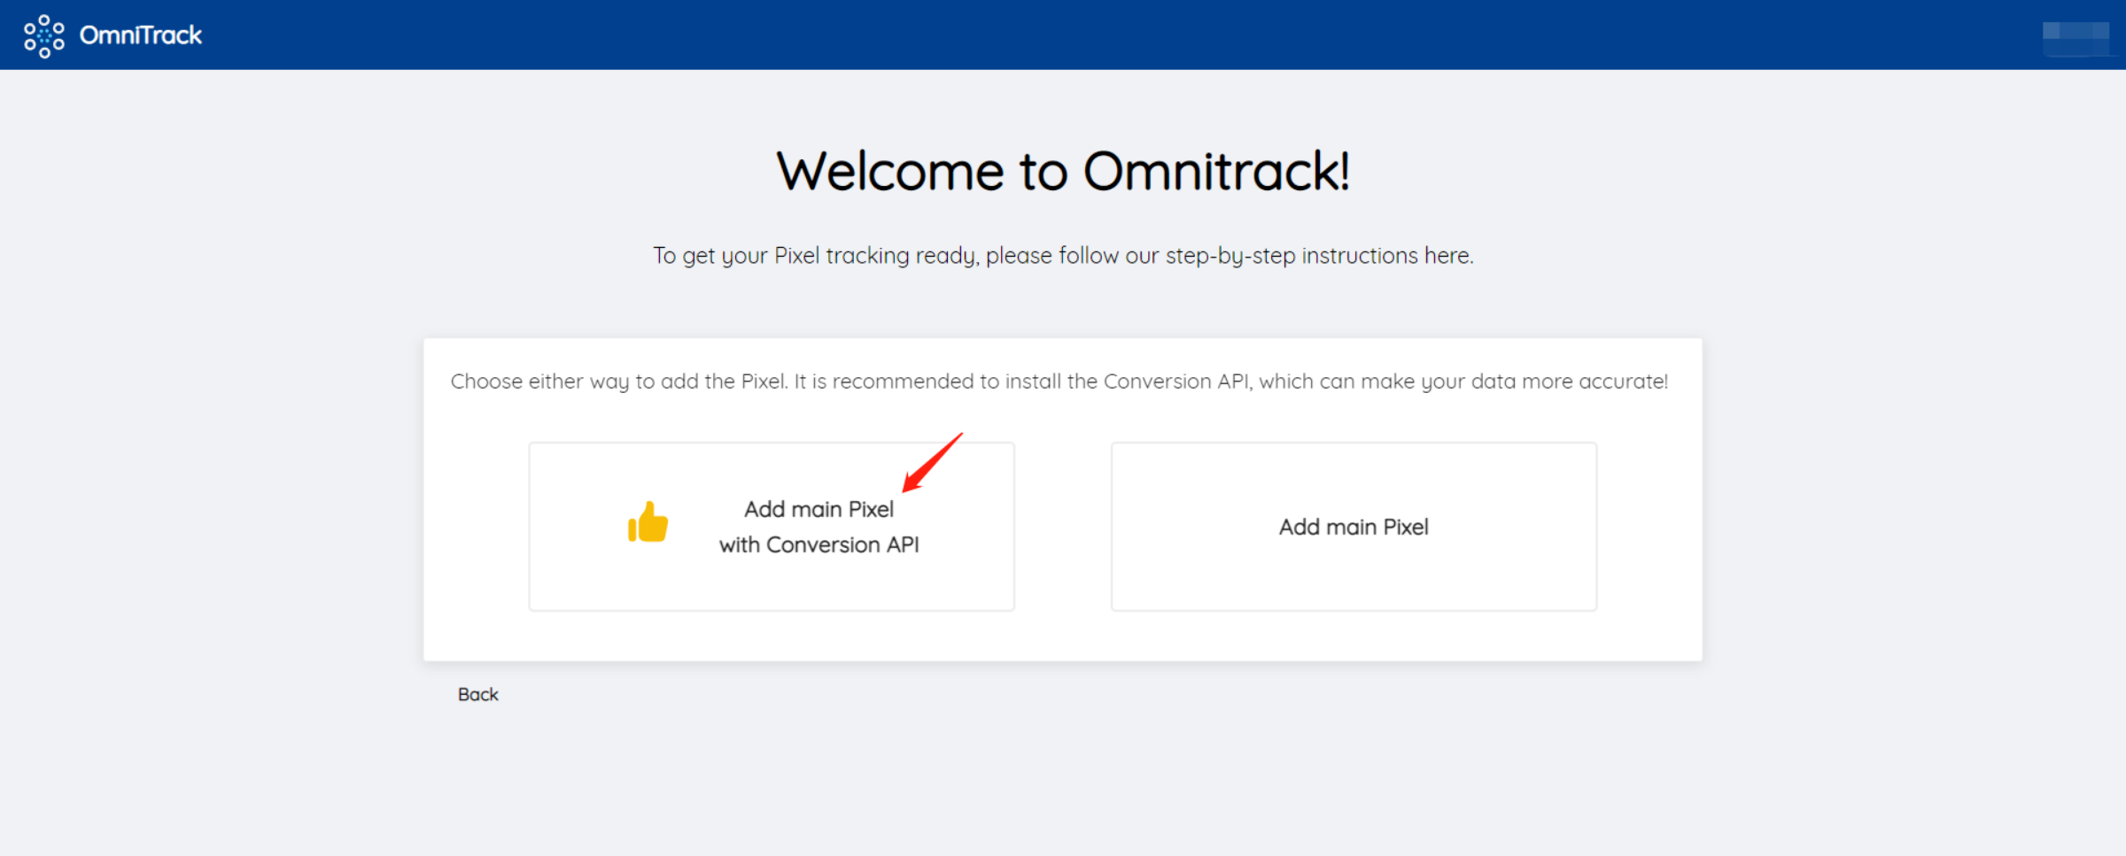Select the plain Add main Pixel option
This screenshot has width=2126, height=856.
coord(1354,527)
